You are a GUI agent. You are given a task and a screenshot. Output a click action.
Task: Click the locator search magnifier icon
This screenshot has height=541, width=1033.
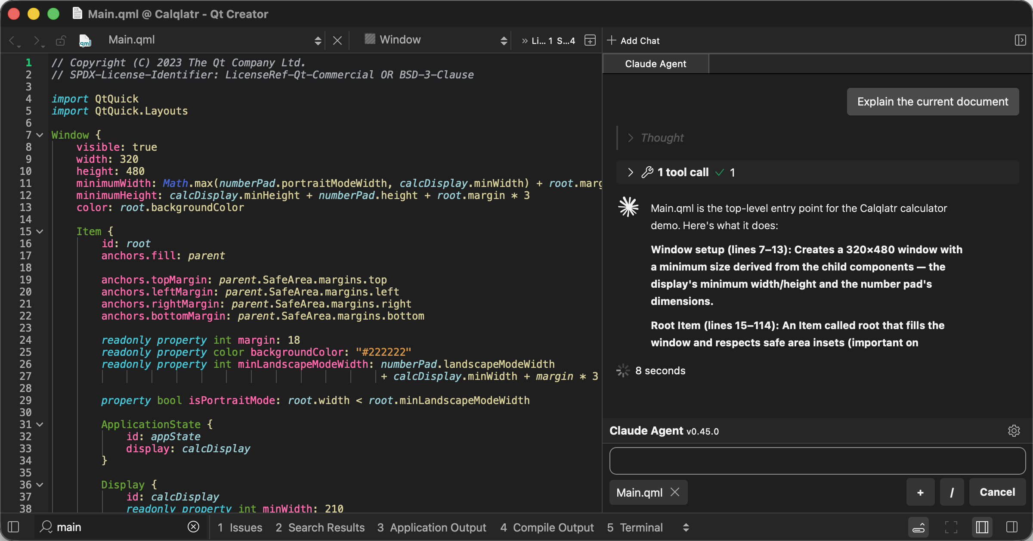click(46, 527)
